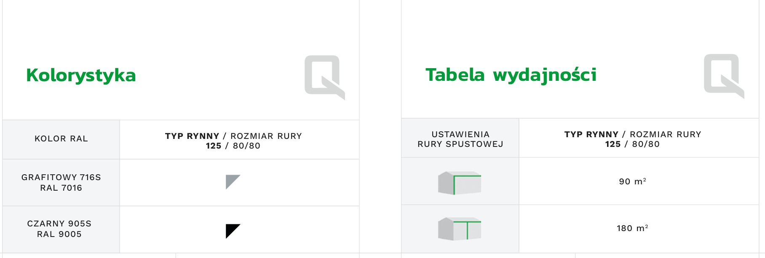Click the 180 m² efficiency value
This screenshot has height=258, width=765.
pos(632,228)
